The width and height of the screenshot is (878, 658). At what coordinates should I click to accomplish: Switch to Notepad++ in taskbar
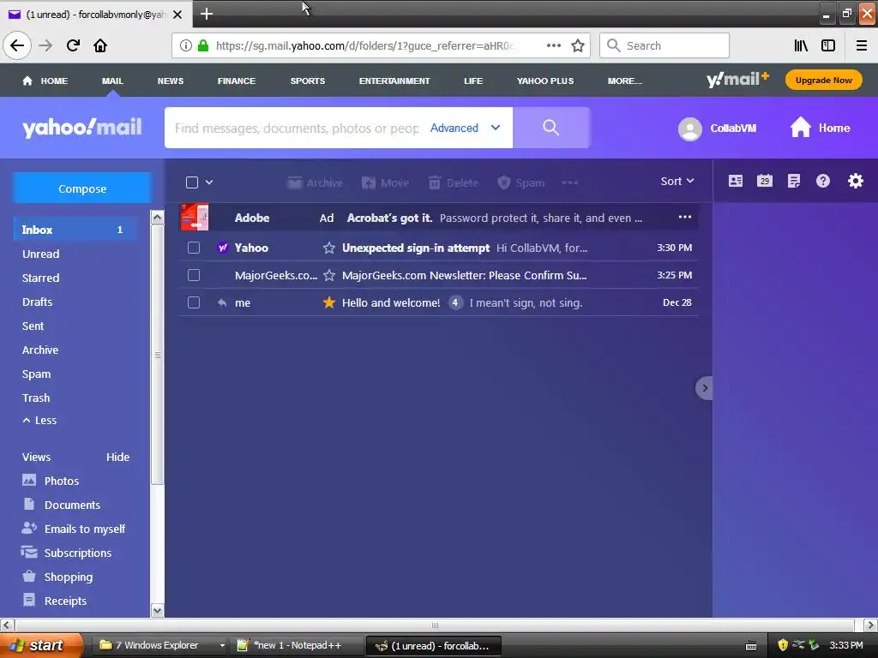coord(297,645)
